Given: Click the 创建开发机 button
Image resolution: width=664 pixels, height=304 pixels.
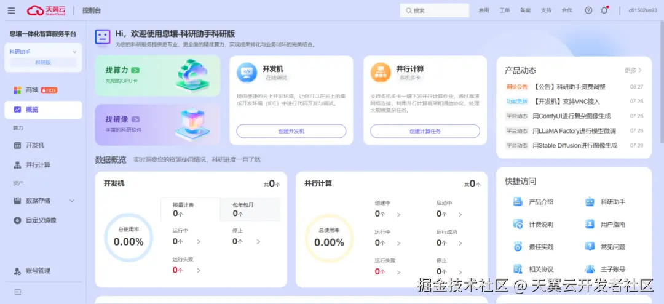Looking at the screenshot, I should point(291,132).
